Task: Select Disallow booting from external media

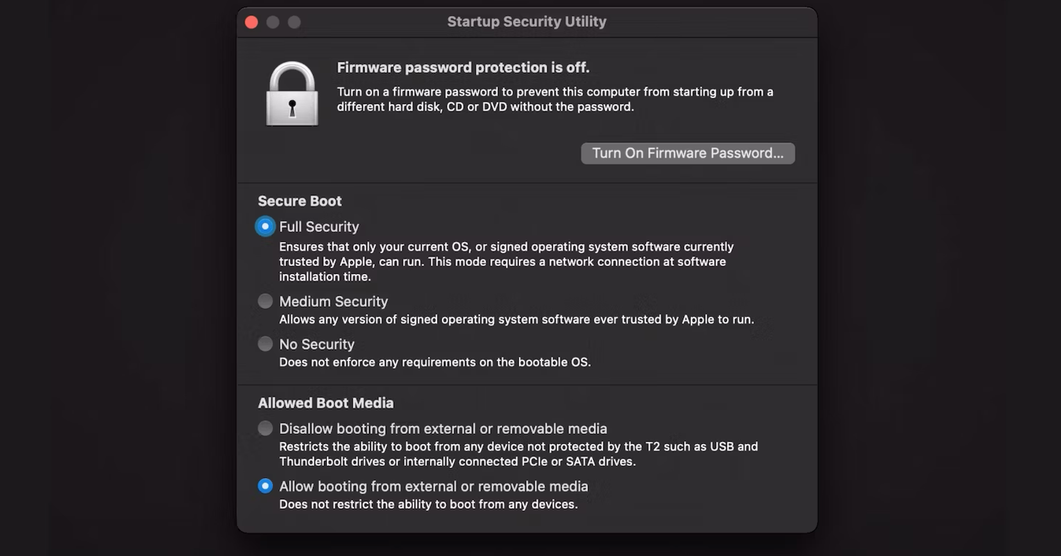Action: (265, 428)
